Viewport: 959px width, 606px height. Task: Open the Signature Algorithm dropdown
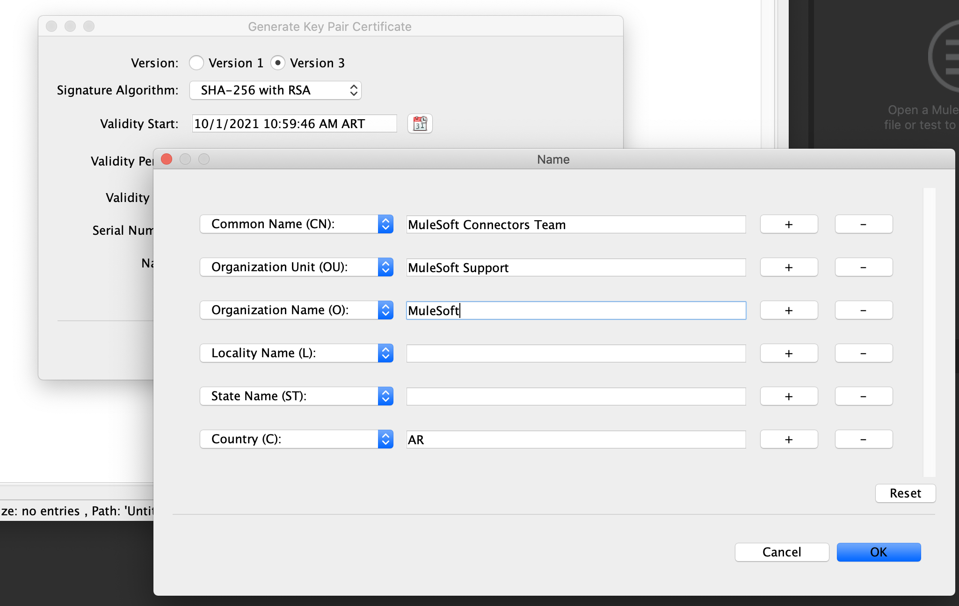pos(275,90)
